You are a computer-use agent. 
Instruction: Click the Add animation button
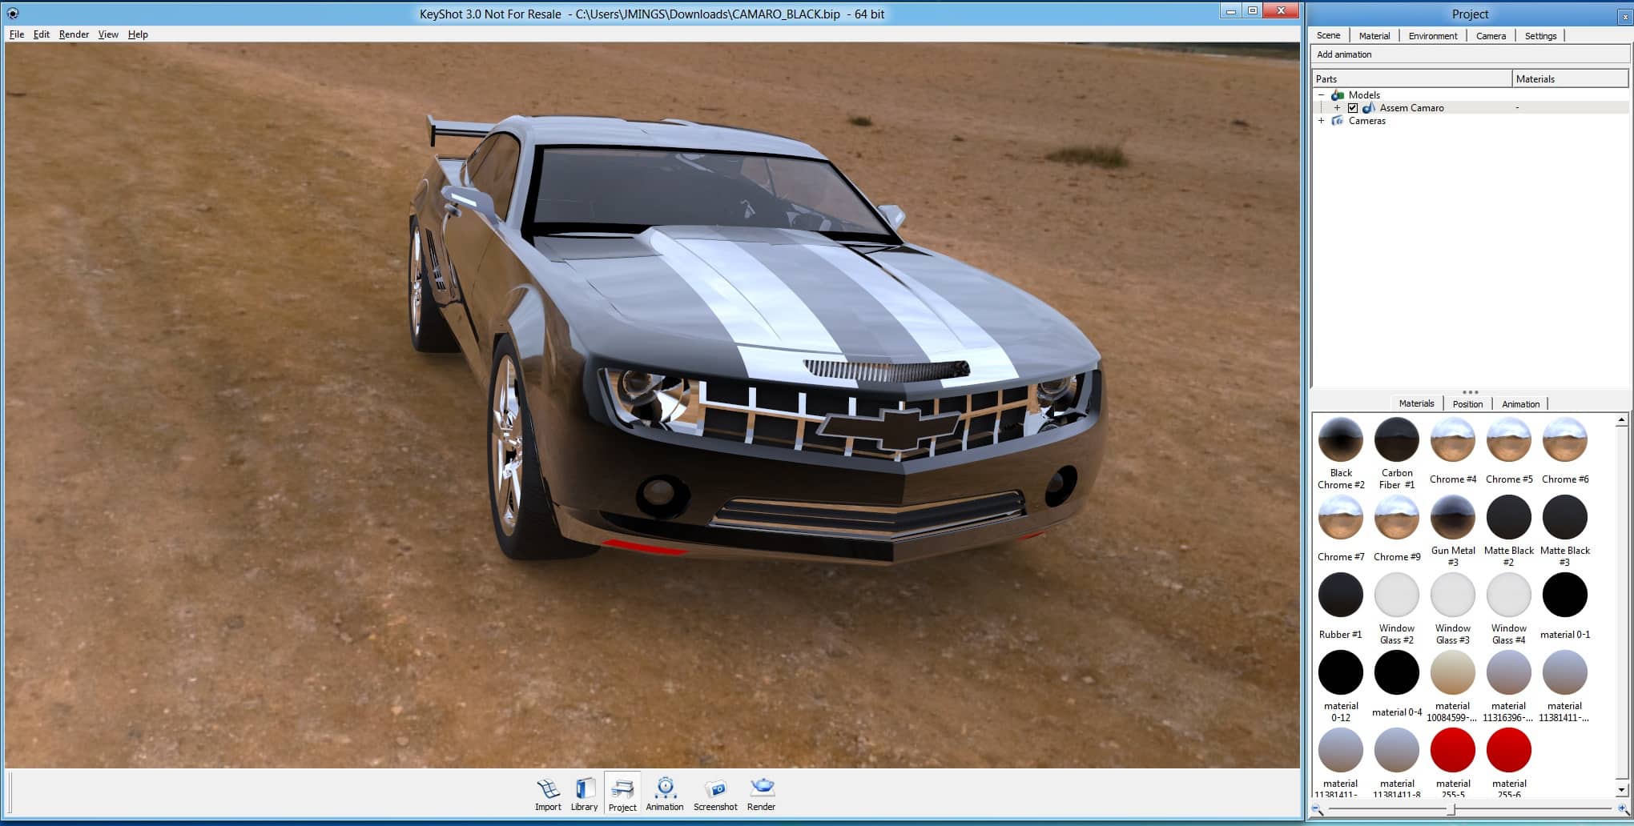point(1344,54)
